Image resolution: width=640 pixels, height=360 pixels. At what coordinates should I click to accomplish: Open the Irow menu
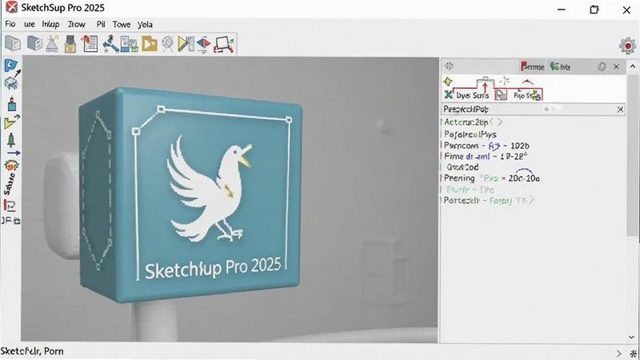(x=76, y=25)
